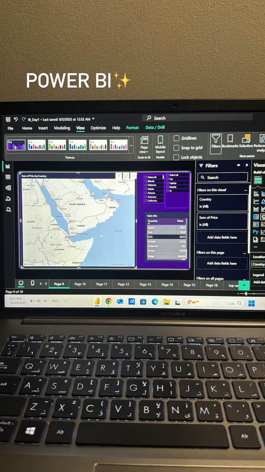Open Microsoft Edge from the taskbar
This screenshot has height=472, width=265.
click(155, 302)
